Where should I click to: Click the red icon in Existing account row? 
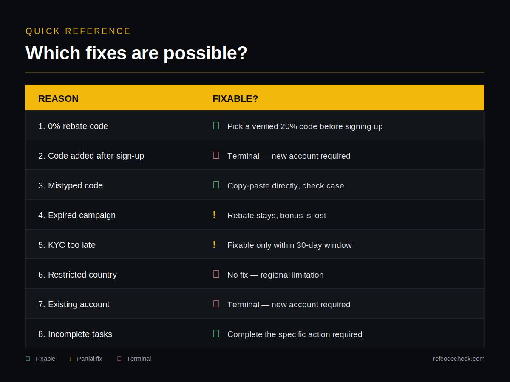[x=216, y=304]
